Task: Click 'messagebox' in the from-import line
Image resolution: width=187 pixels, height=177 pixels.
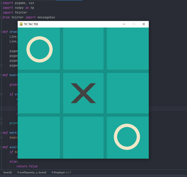Action: (x=46, y=17)
